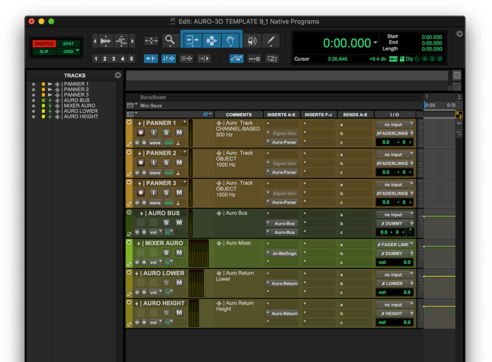Select the Grabber hand tool

231,41
